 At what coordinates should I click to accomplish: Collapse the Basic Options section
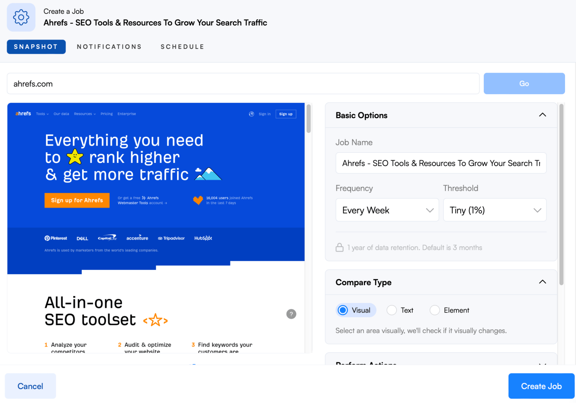542,115
